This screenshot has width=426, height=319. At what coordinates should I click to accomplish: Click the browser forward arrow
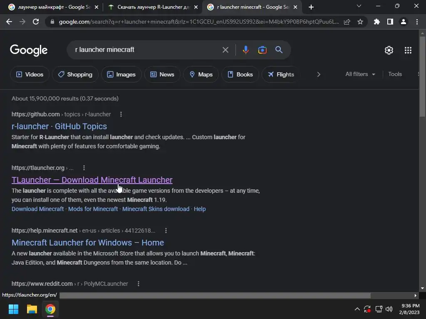tap(22, 22)
